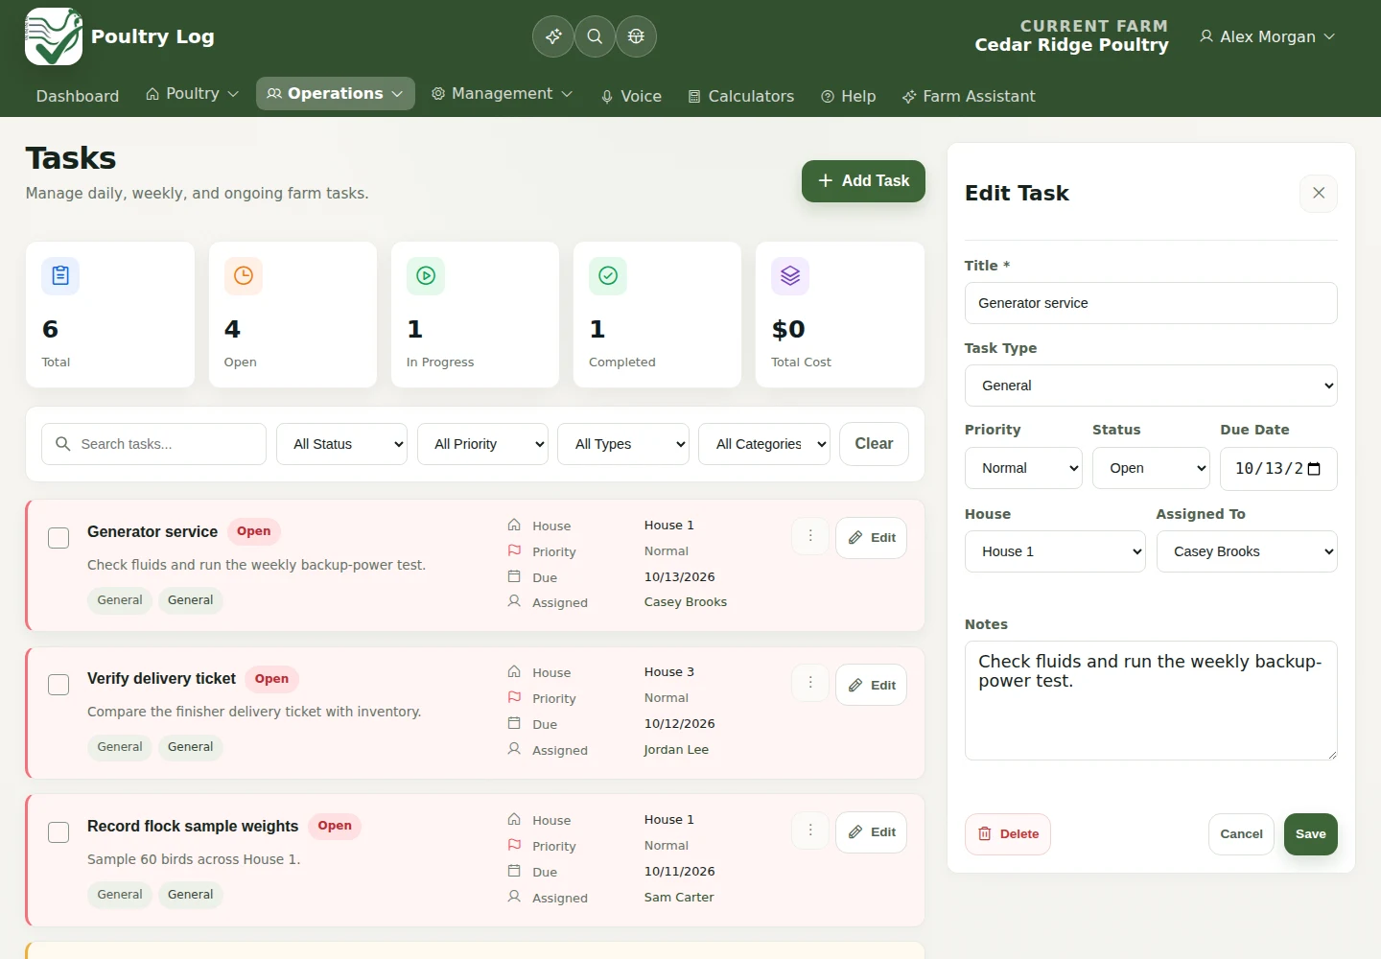
Task: Click the user icon next to Alex Morgan
Action: coord(1206,36)
